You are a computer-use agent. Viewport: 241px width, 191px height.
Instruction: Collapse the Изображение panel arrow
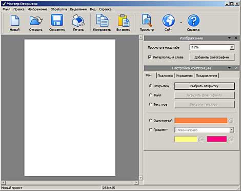tap(229, 38)
